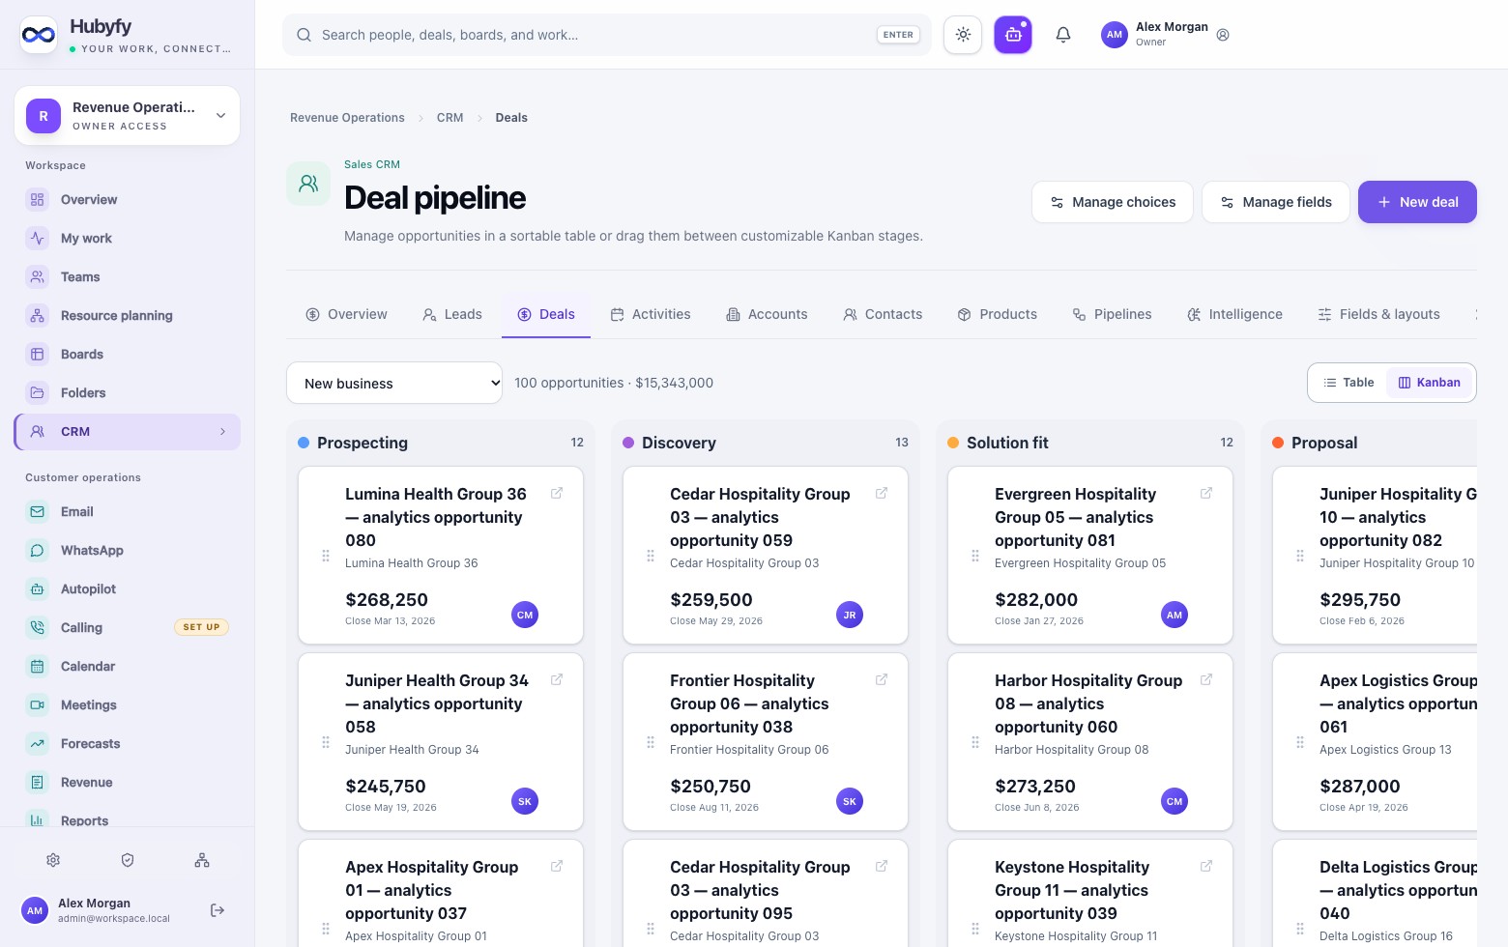Toggle the light theme sun icon

963,35
